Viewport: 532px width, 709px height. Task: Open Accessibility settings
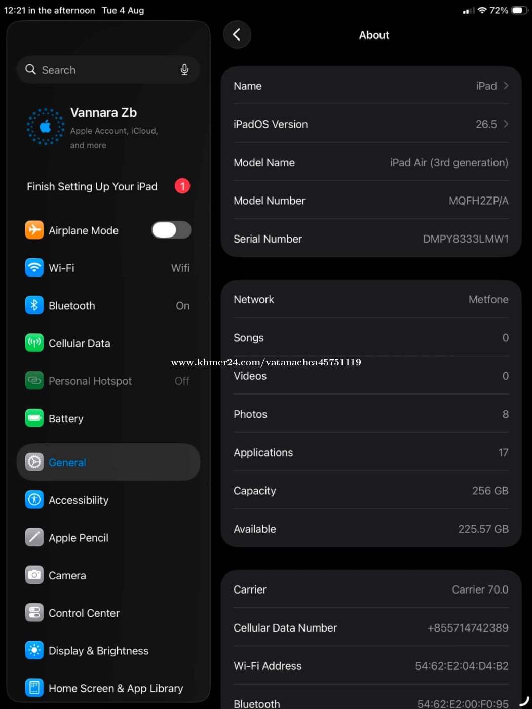pyautogui.click(x=108, y=500)
